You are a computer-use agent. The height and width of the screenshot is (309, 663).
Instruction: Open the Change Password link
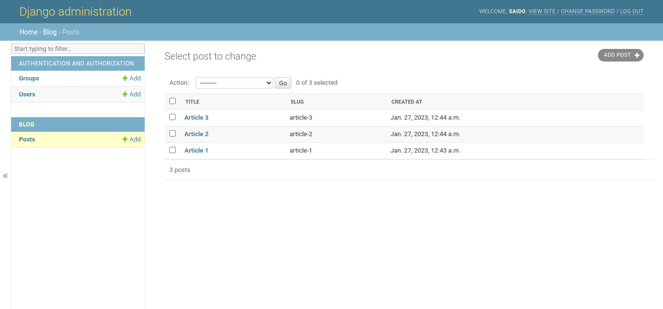(x=587, y=11)
